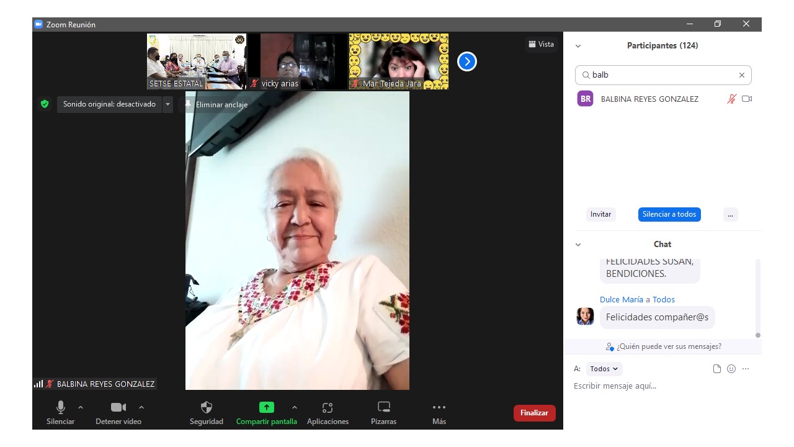Open ¿Quién puede ver sus mensajes? info

(x=663, y=346)
